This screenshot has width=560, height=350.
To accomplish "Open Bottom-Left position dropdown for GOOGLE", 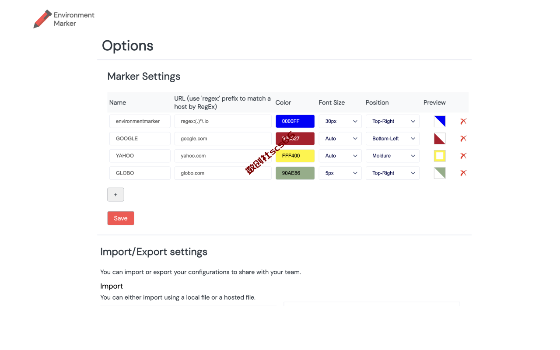I will [392, 138].
